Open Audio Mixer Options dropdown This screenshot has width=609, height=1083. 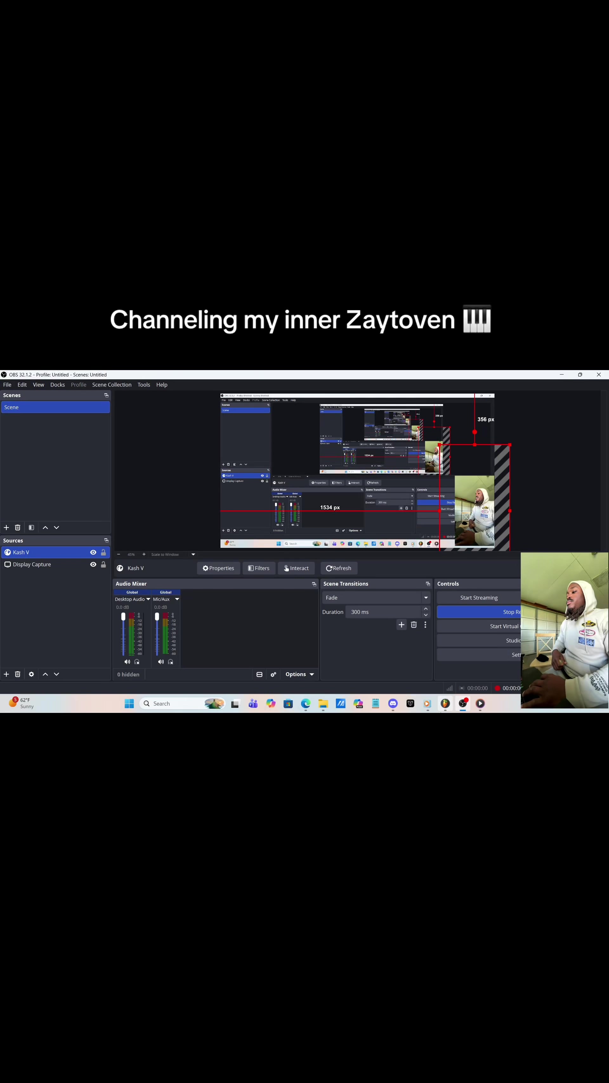coord(299,674)
